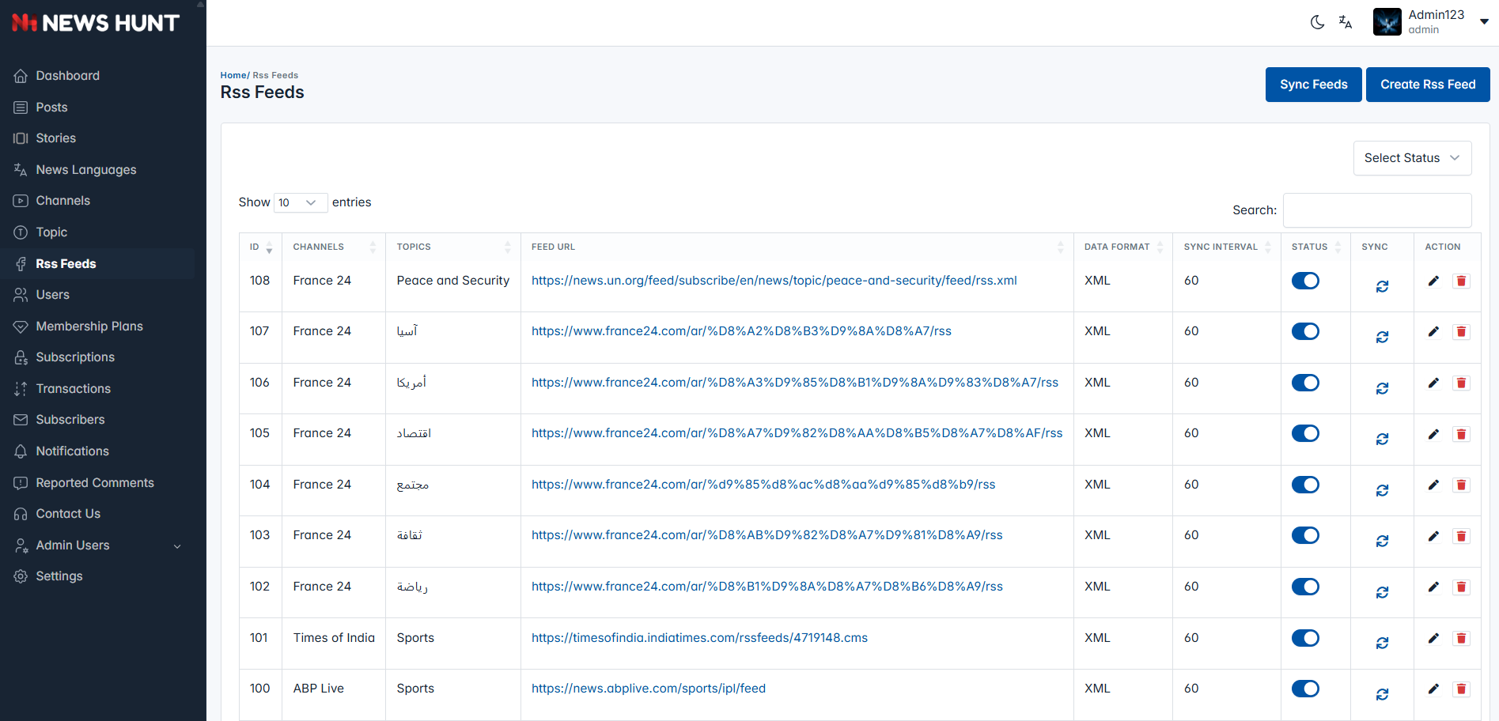Disable status toggle for feed 105
Screen dimensions: 1499x721
point(1305,433)
